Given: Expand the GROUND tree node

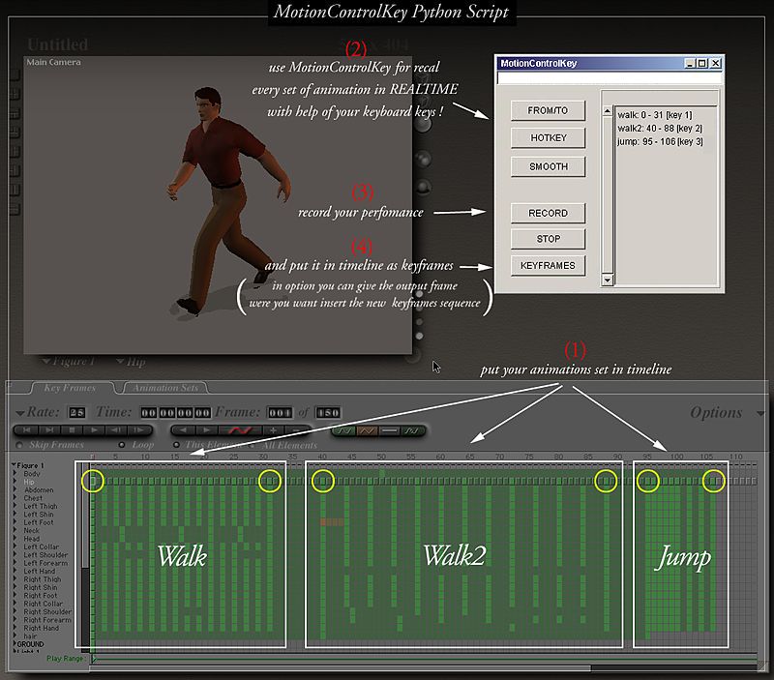Looking at the screenshot, I should pyautogui.click(x=15, y=644).
